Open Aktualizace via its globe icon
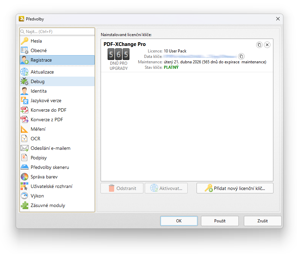This screenshot has width=297, height=254. (25, 72)
